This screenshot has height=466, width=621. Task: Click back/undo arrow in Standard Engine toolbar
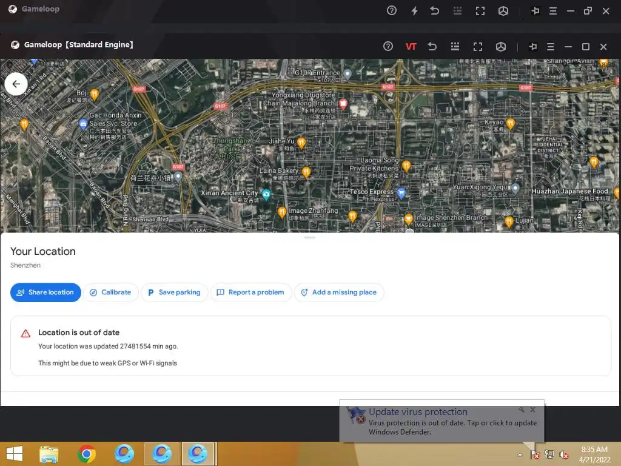click(x=432, y=46)
